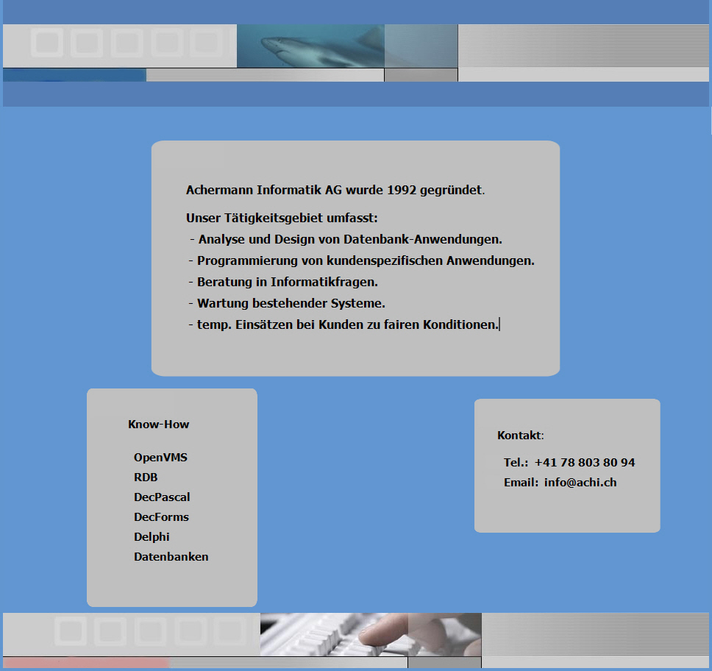Click the 'Unser Tätigkeitsgebiet umfasst' line
Image resolution: width=712 pixels, height=671 pixels.
282,219
